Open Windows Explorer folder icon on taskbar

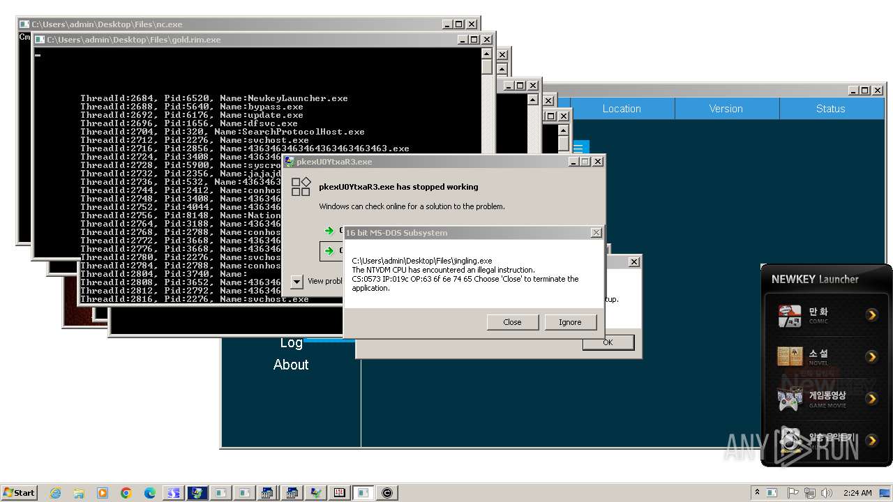click(79, 493)
